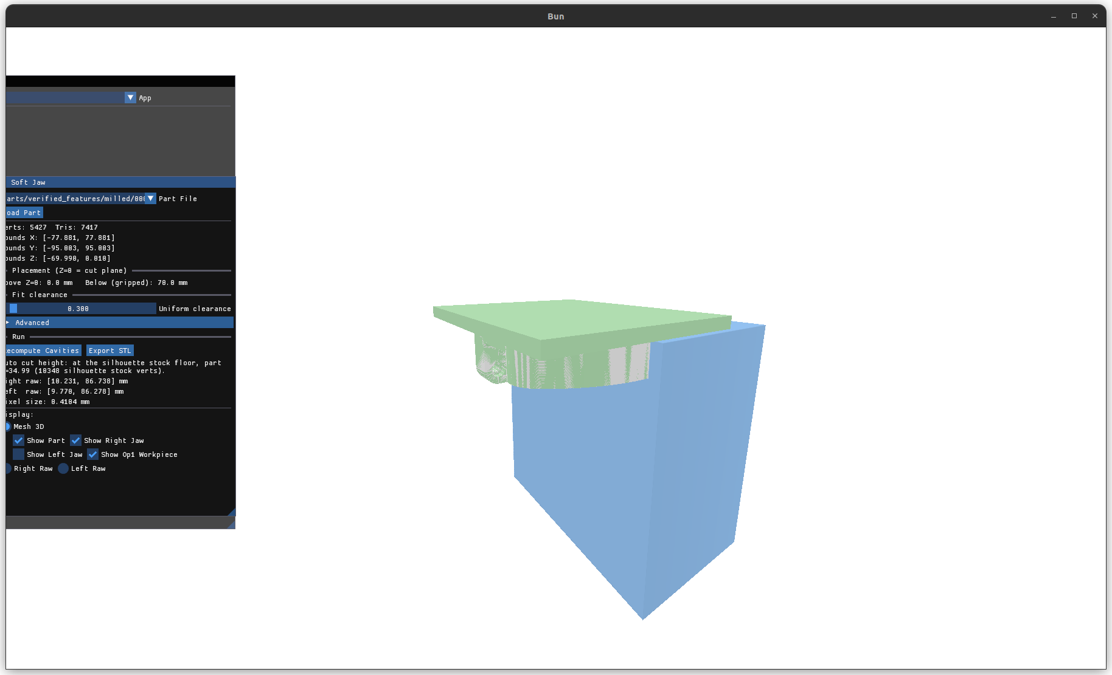The width and height of the screenshot is (1112, 675).
Task: Collapse the Soft Jaw panel header
Action: 120,182
